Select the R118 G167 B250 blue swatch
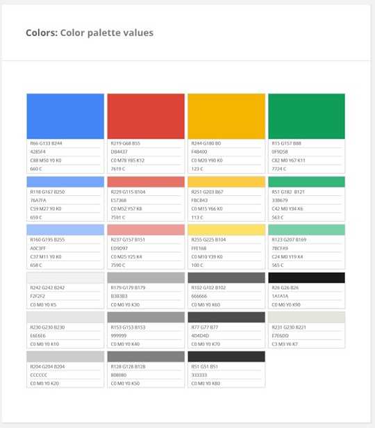Screen dimensions: 375x428 pyautogui.click(x=65, y=182)
